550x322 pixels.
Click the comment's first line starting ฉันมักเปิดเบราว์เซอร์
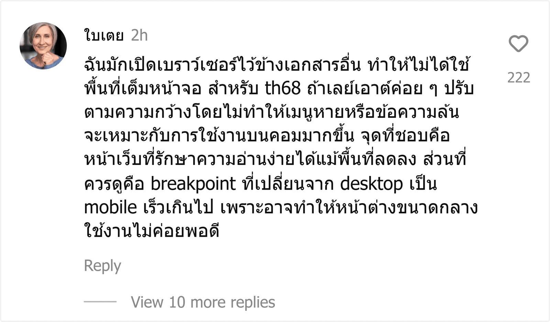(x=277, y=65)
